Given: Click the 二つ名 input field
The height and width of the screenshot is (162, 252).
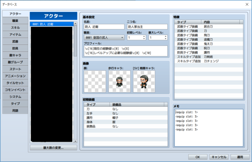Looking at the screenshot, I should 147,27.
